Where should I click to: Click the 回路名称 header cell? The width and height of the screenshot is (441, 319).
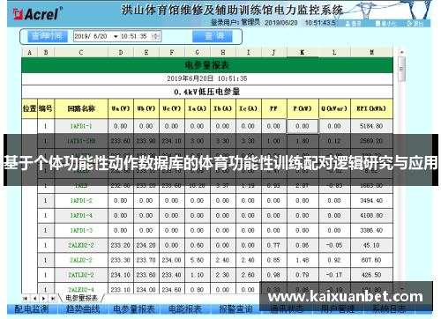pyautogui.click(x=81, y=108)
